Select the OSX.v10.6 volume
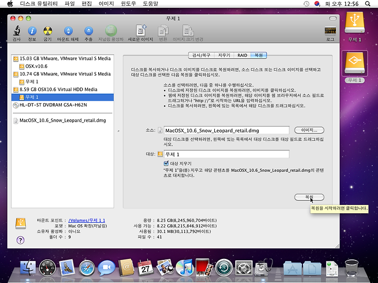378x283 pixels. [62, 66]
